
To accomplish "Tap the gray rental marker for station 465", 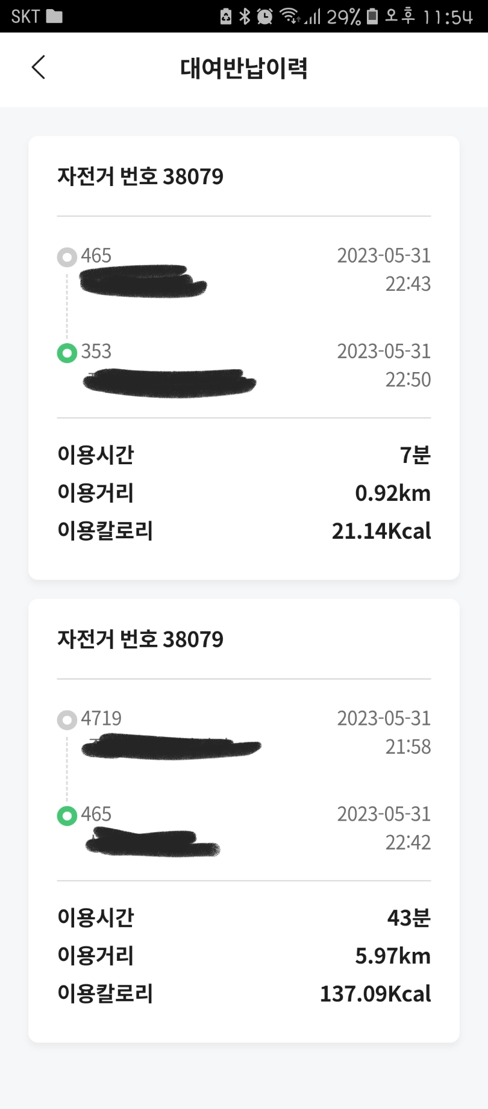I will (x=67, y=257).
